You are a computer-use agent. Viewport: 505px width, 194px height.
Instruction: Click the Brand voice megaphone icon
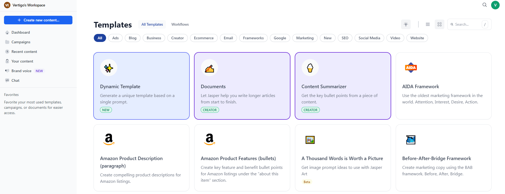click(7, 71)
